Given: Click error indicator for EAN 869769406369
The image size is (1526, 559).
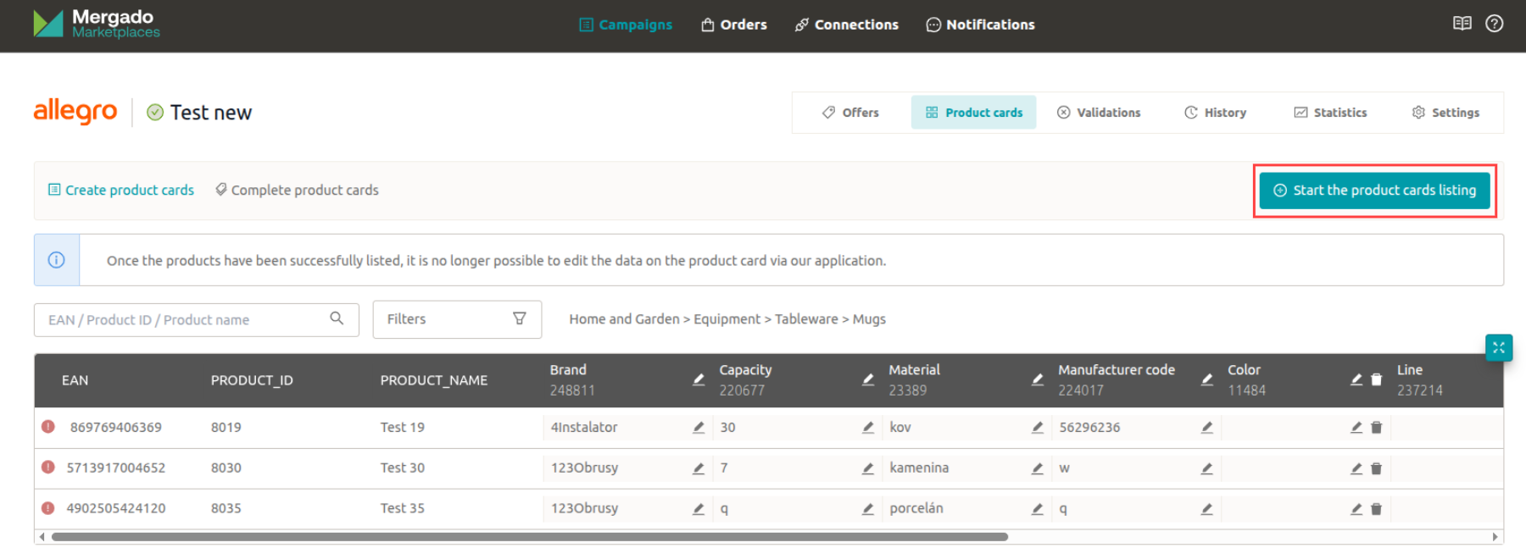Looking at the screenshot, I should click(x=48, y=427).
